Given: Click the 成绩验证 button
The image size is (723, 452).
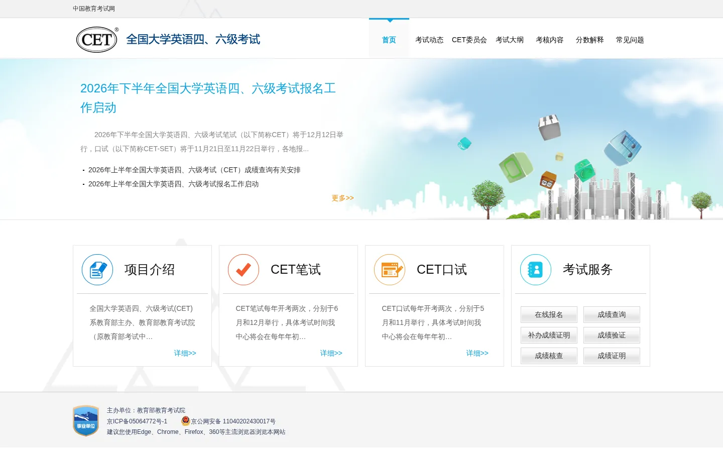Looking at the screenshot, I should (612, 335).
